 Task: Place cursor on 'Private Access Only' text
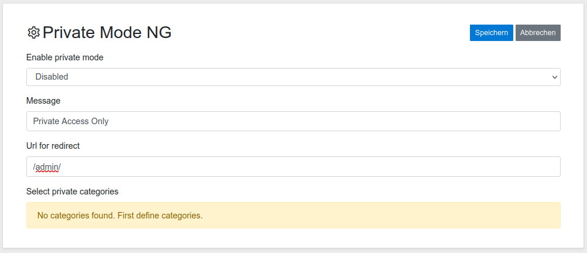71,121
